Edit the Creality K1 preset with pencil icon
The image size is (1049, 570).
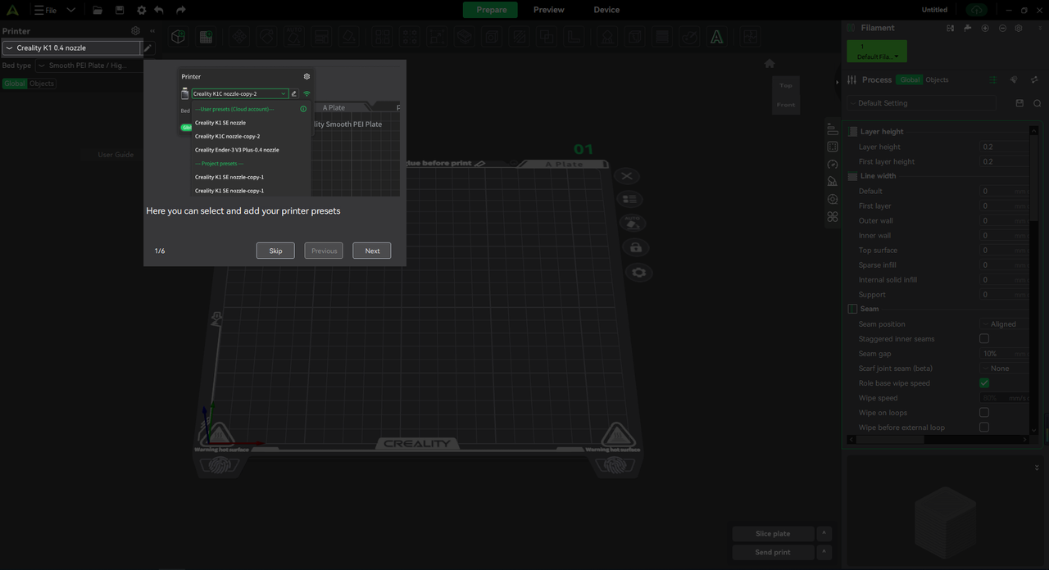pos(148,48)
